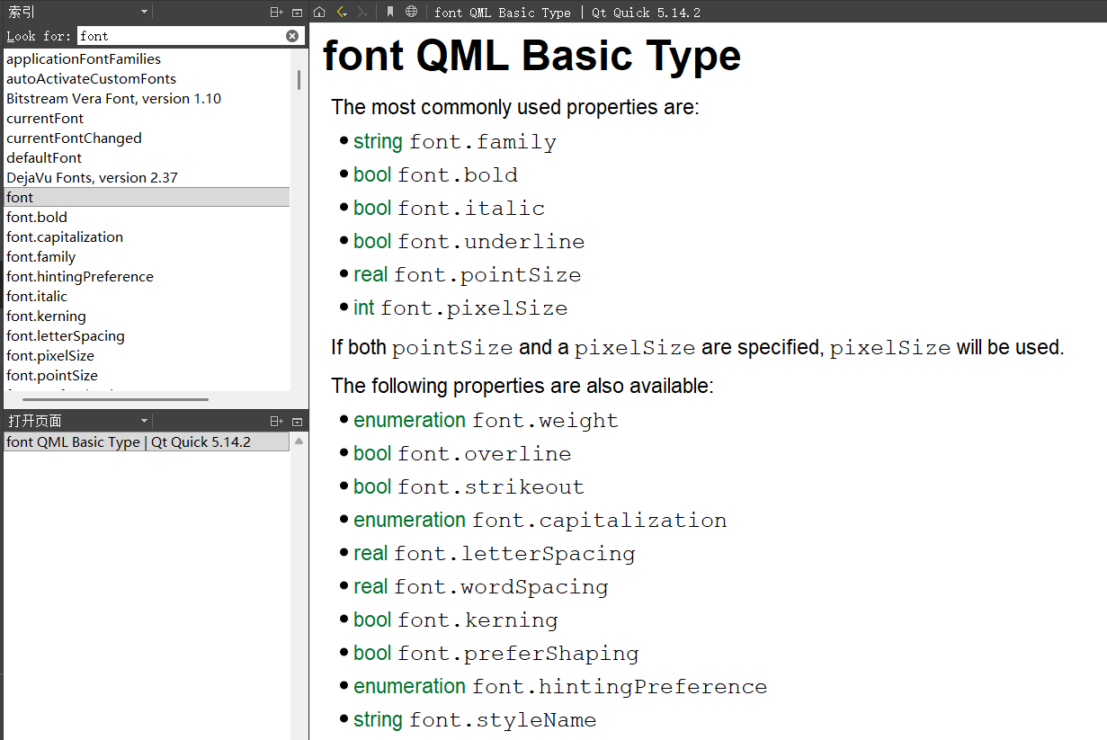The height and width of the screenshot is (740, 1107).
Task: Follow the bool link before font.kerning
Action: click(x=372, y=620)
